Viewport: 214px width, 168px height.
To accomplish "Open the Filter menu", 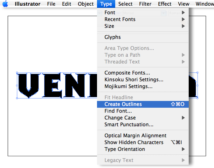I will [x=145, y=4].
